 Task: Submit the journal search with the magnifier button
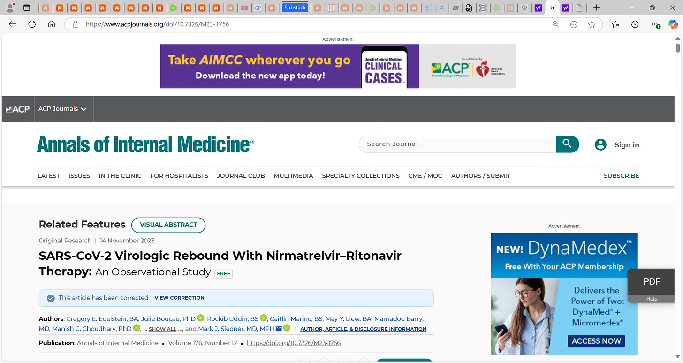567,144
